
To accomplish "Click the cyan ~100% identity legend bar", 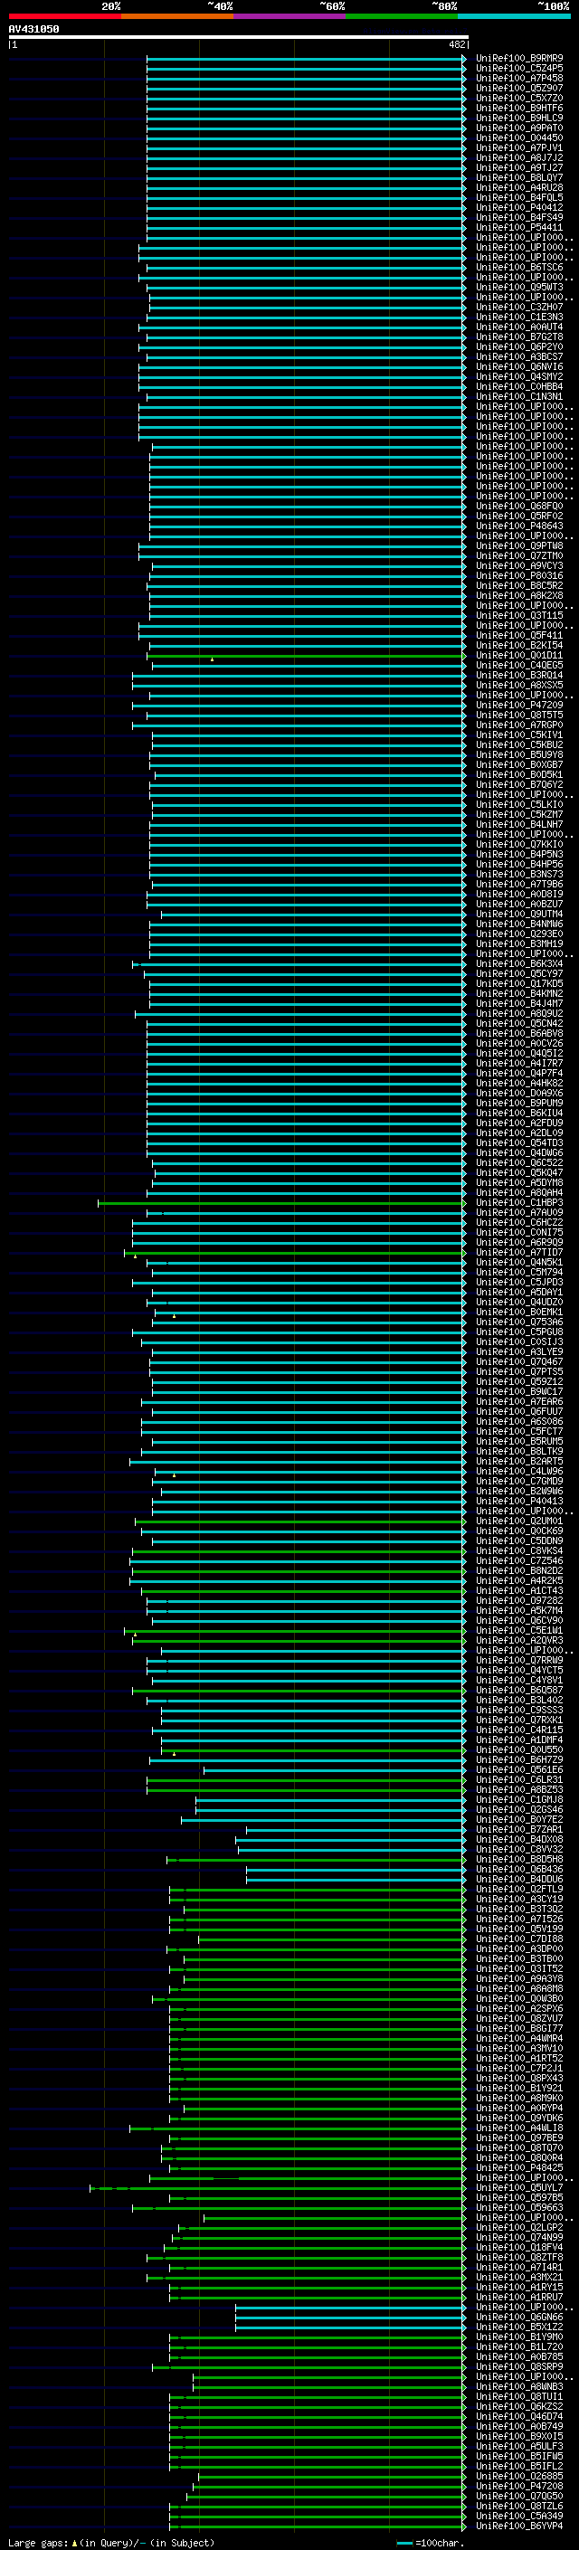I will (514, 16).
